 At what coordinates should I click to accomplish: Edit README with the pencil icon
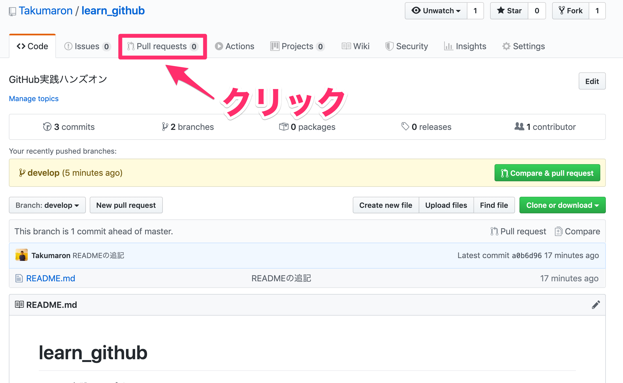click(x=596, y=305)
